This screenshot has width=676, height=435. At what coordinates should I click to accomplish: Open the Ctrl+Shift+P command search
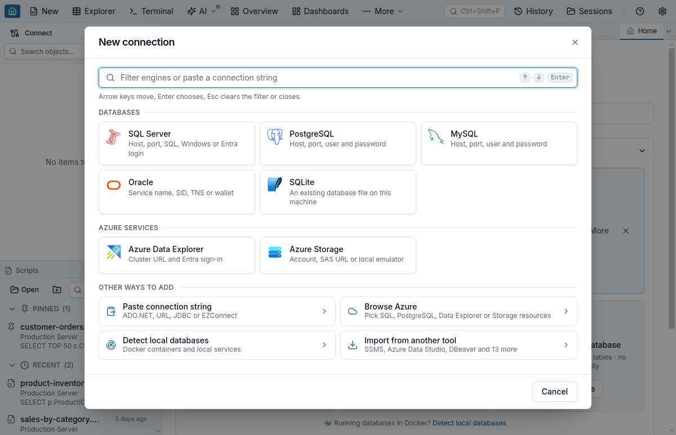[474, 11]
